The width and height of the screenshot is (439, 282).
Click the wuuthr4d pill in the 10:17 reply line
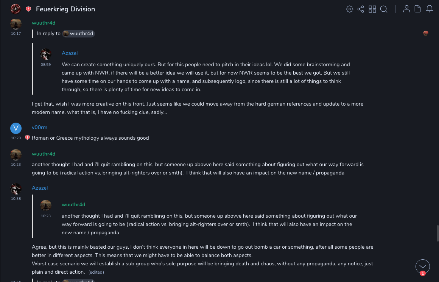78,34
